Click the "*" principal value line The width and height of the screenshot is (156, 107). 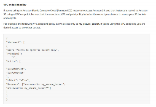[14, 57]
